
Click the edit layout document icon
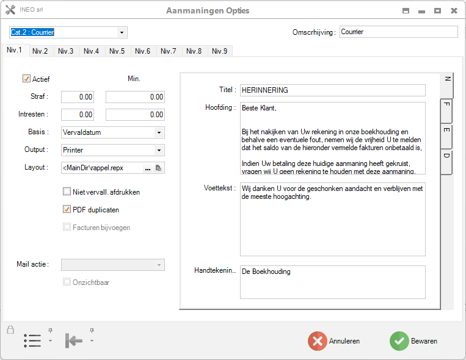159,168
